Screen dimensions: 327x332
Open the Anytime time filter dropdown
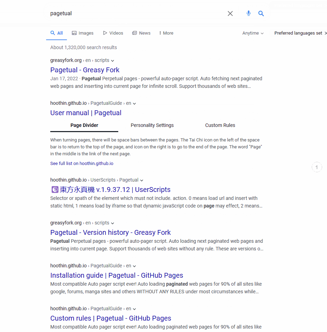click(253, 33)
